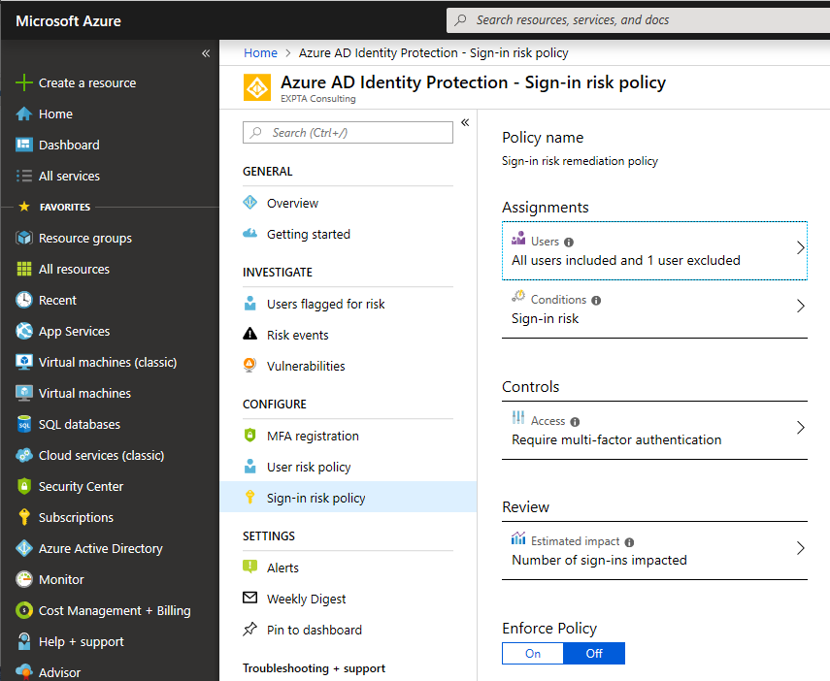Click the All resources green grid icon
This screenshot has width=830, height=681.
[24, 269]
